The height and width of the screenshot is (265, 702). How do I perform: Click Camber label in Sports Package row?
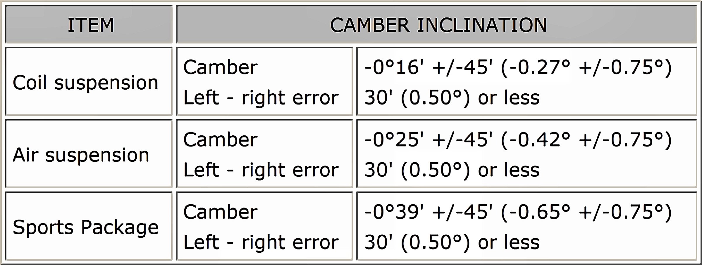click(x=220, y=212)
